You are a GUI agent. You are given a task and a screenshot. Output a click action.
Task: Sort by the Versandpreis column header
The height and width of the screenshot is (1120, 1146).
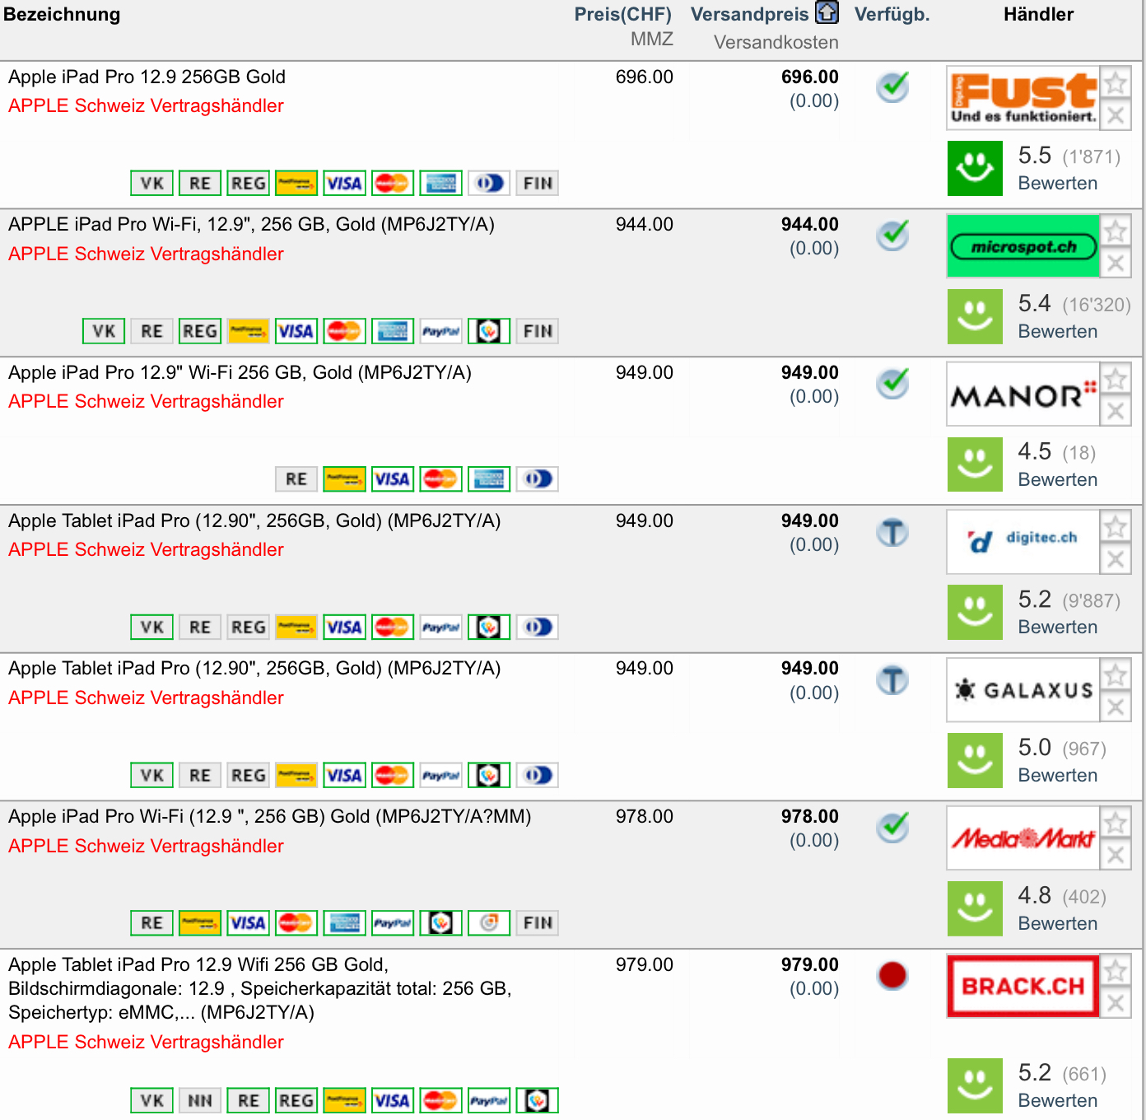tap(749, 15)
